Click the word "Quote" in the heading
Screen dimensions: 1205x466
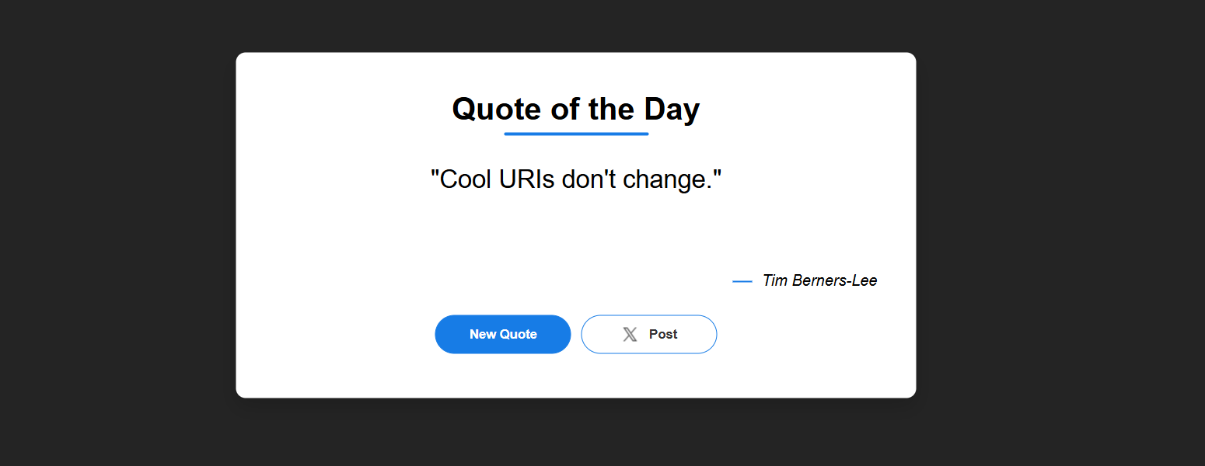[x=497, y=110]
